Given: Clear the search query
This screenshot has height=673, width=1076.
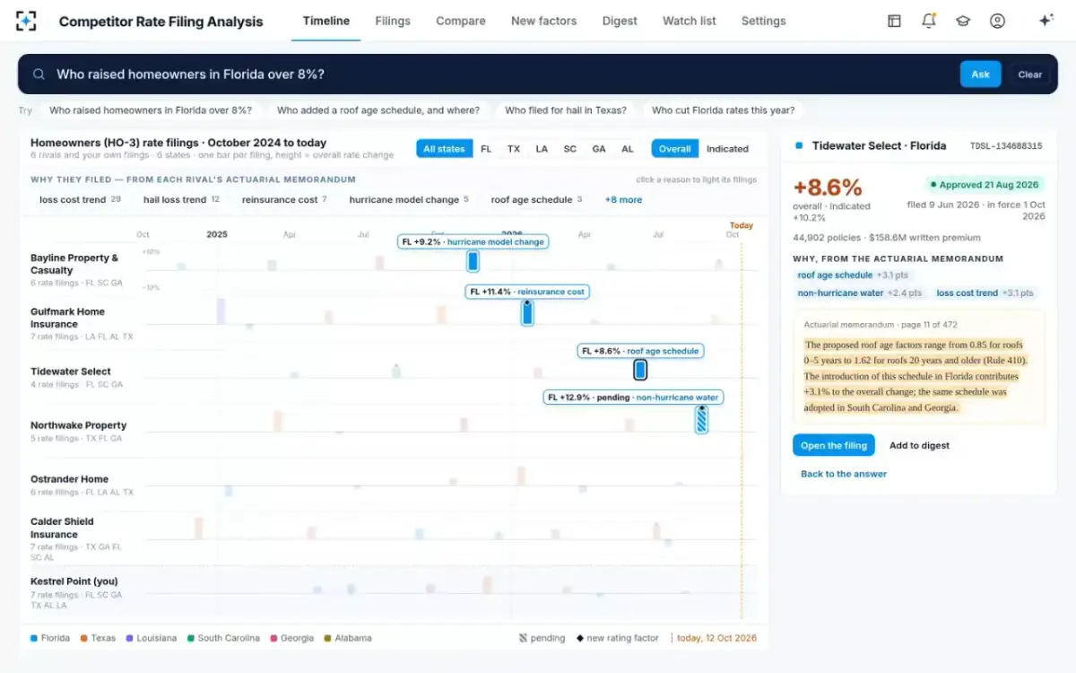Looking at the screenshot, I should [x=1030, y=74].
